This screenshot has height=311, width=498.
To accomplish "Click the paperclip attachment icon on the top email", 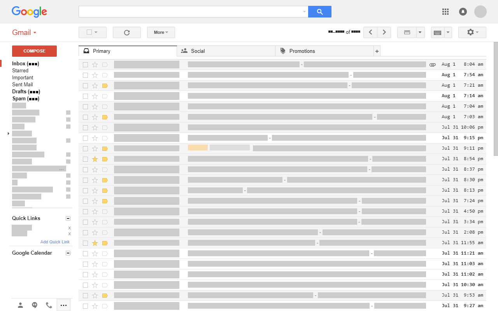I will pyautogui.click(x=433, y=64).
